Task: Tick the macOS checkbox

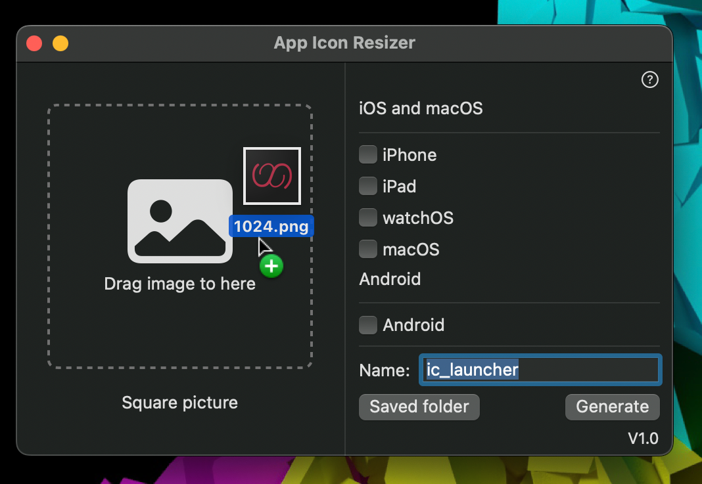Action: (368, 249)
